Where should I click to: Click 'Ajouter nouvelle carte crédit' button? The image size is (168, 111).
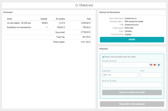(x=132, y=93)
